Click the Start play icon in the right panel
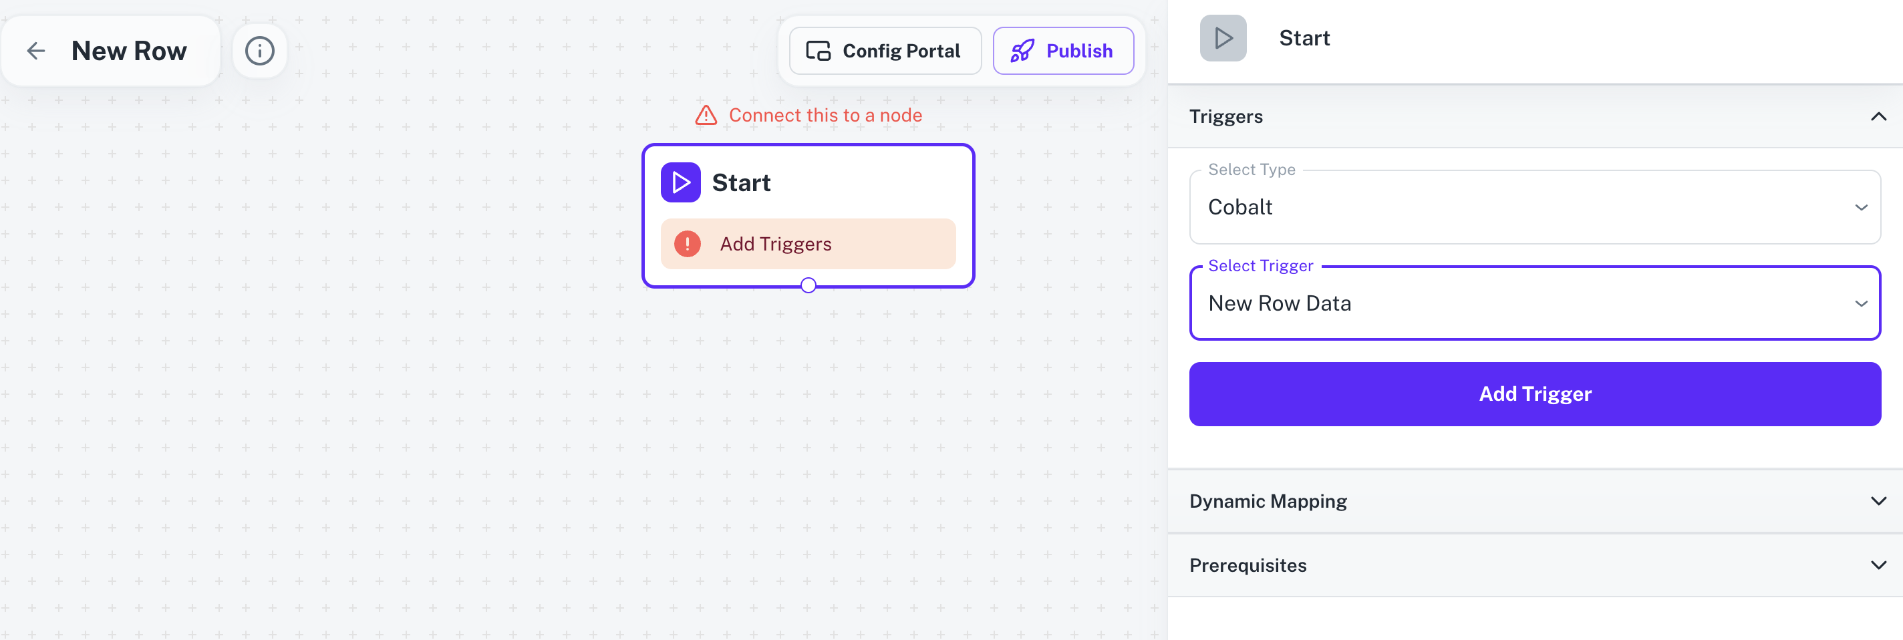This screenshot has width=1903, height=640. tap(1223, 37)
